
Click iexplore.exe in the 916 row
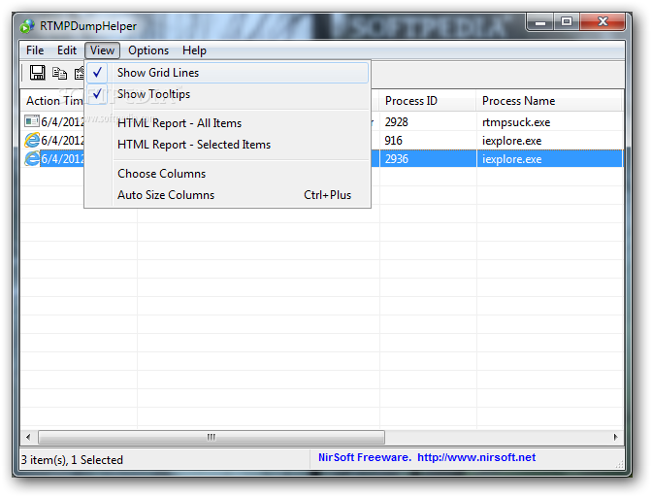pos(512,141)
